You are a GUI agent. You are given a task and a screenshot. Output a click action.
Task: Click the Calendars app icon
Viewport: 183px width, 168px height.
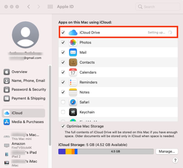pyautogui.click(x=73, y=72)
